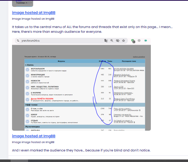Open the forum screenshot thumbnail image
The image size is (188, 162).
tap(81, 84)
